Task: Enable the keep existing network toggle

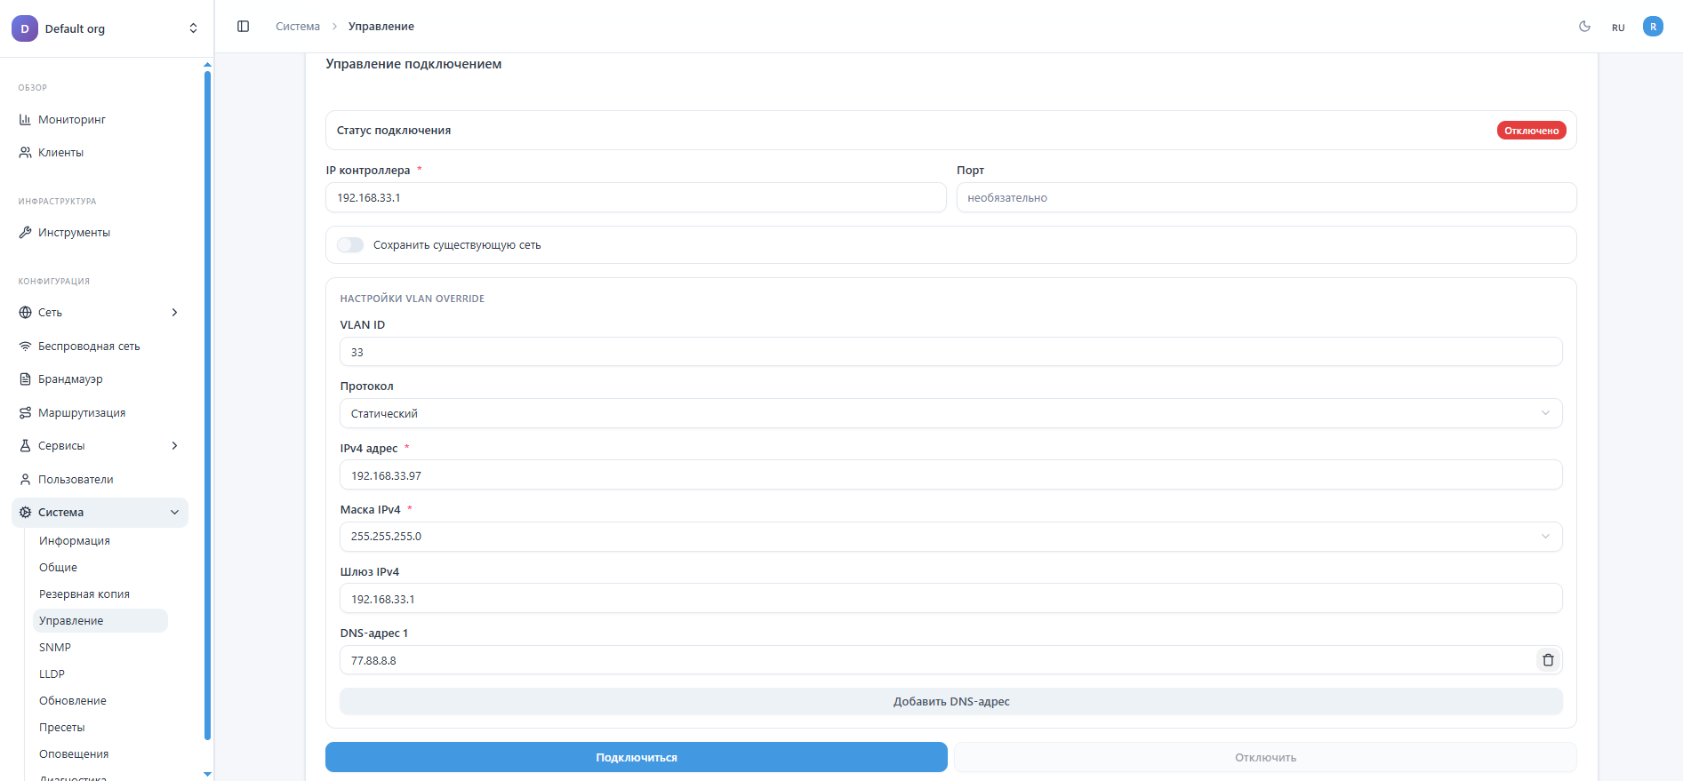Action: (350, 245)
